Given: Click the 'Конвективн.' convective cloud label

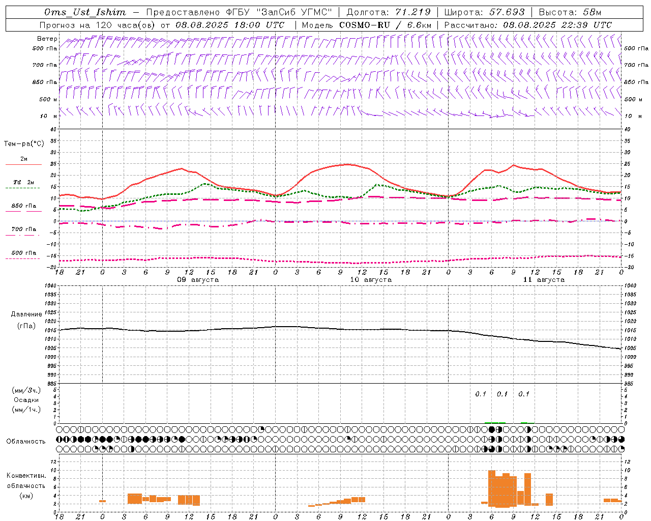Looking at the screenshot, I should click(x=26, y=476).
